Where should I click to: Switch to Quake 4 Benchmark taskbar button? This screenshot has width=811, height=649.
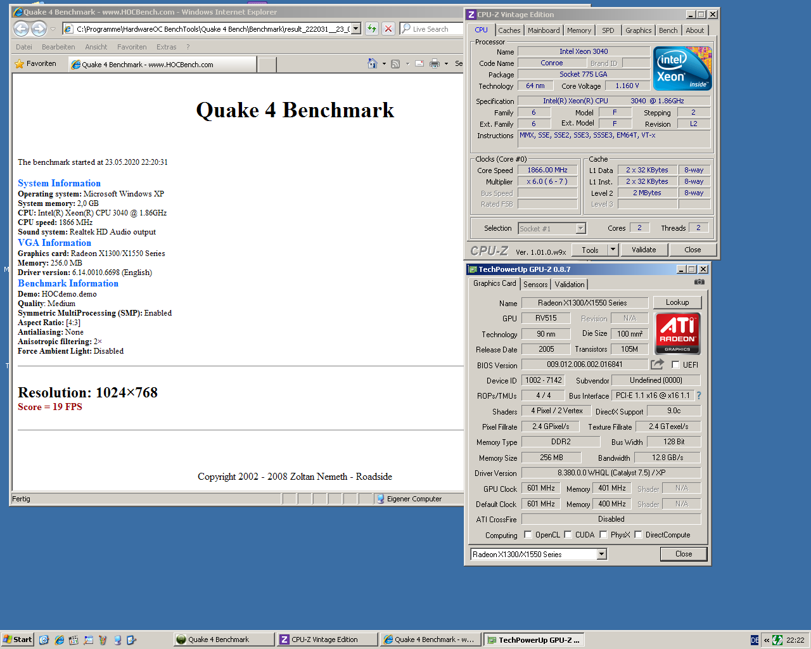[x=224, y=639]
